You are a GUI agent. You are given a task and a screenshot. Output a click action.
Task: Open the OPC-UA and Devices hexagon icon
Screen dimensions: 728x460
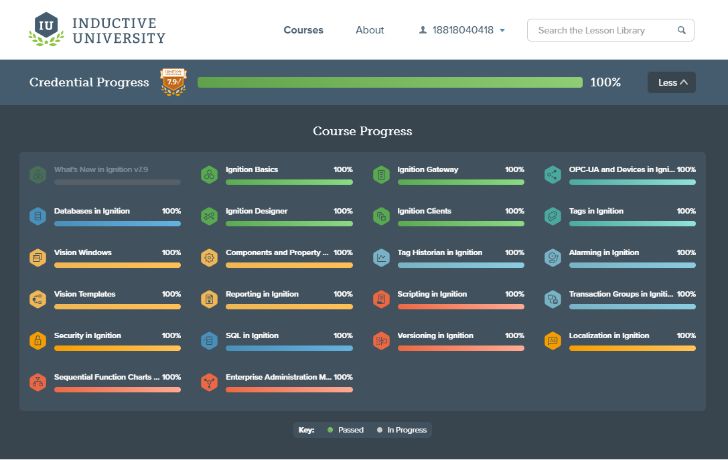pos(553,175)
